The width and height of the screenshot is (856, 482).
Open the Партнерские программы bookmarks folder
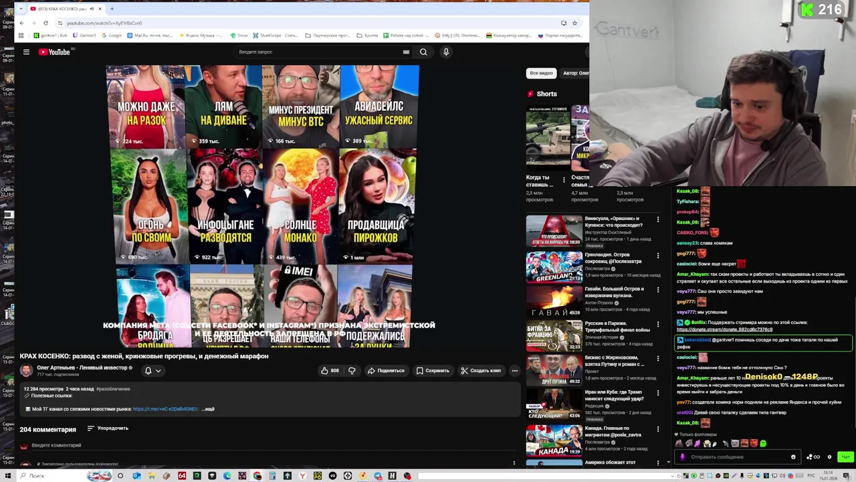pyautogui.click(x=328, y=35)
